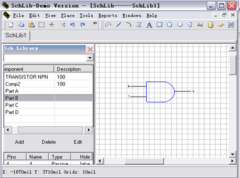Select the Place Line tool
Viewport: 240px width, 178px height.
pos(119,25)
